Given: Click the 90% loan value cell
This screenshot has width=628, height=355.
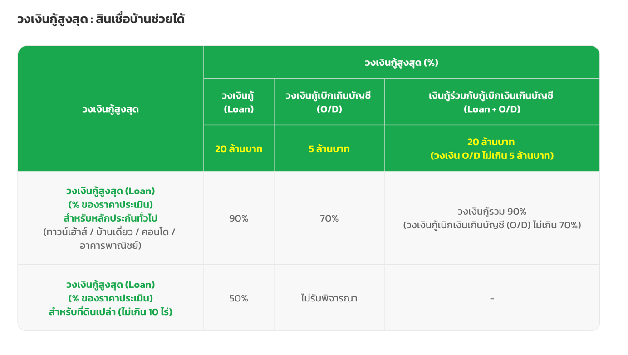Looking at the screenshot, I should pos(239,218).
